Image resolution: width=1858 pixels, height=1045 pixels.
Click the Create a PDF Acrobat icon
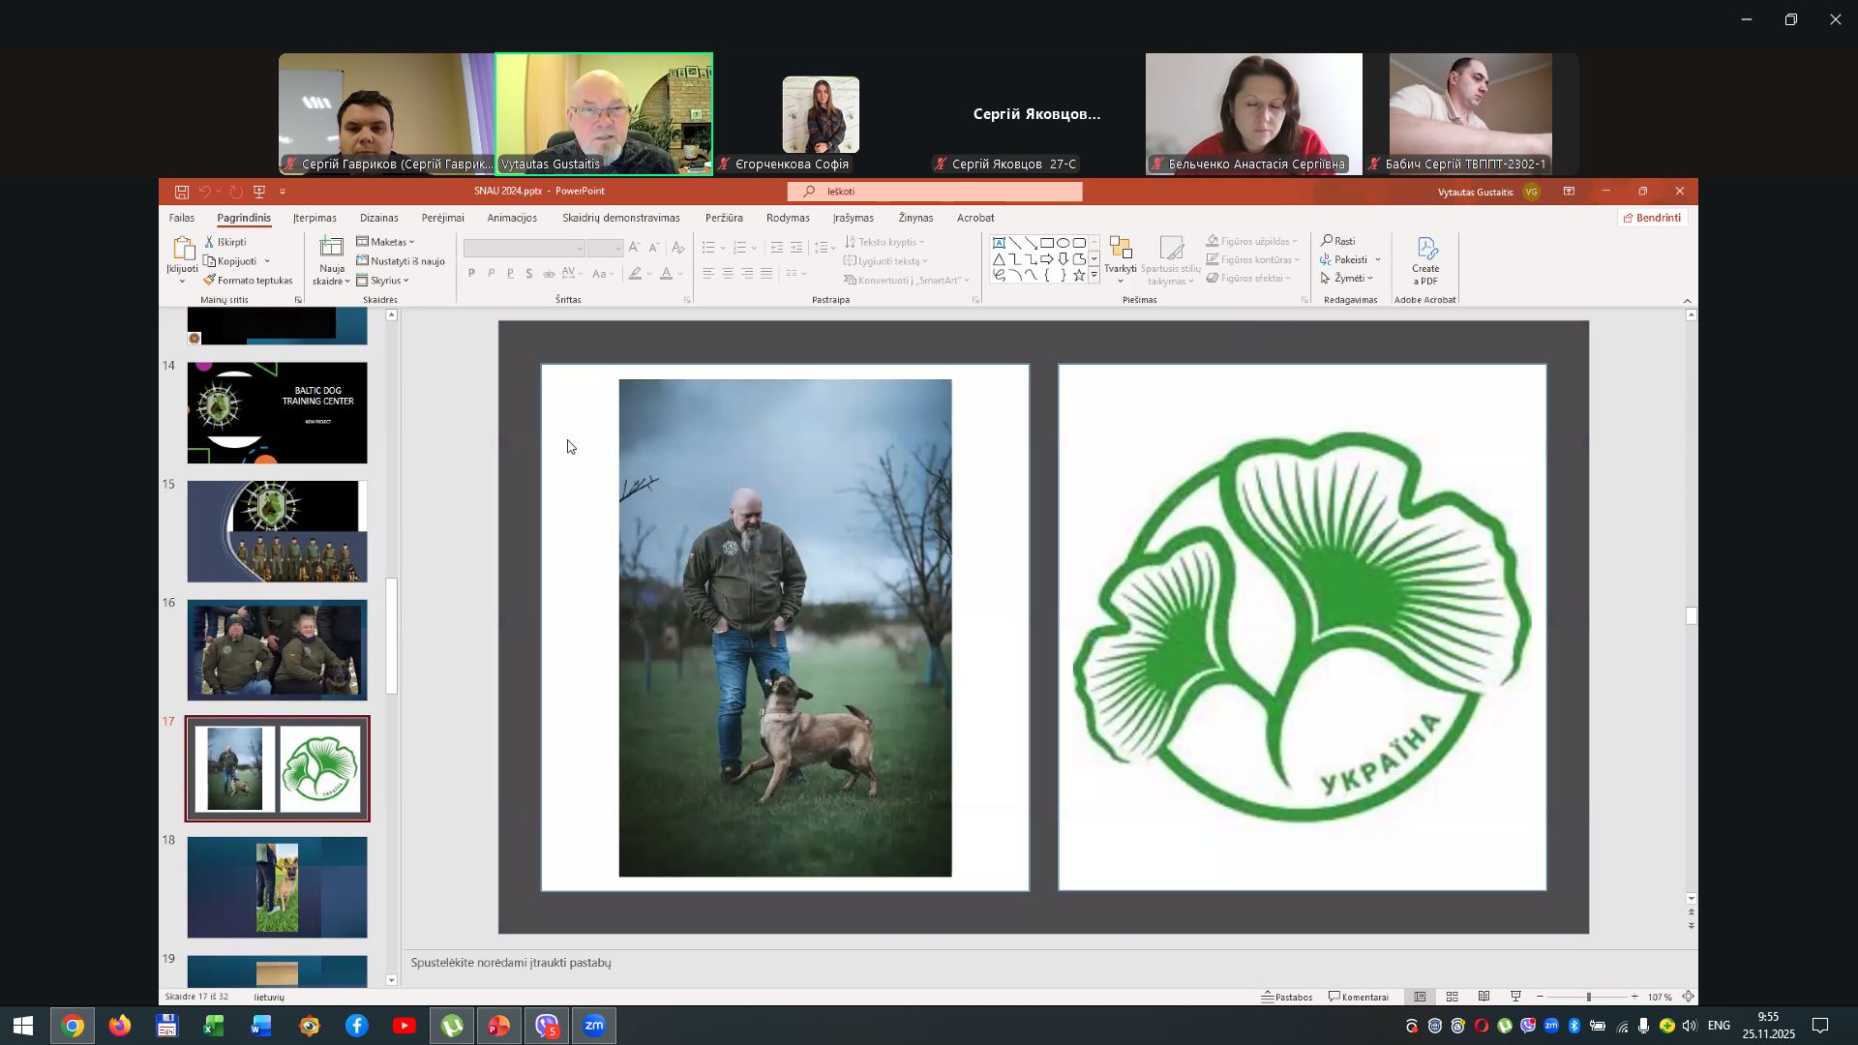tap(1425, 261)
